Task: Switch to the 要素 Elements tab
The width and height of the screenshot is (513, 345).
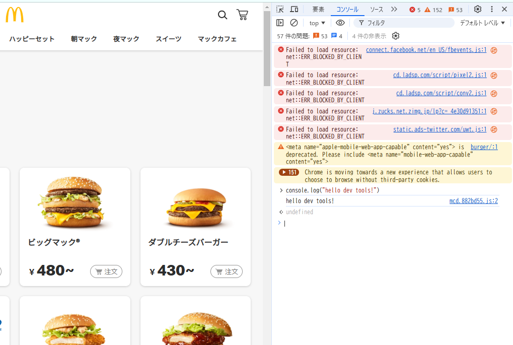Action: 318,10
